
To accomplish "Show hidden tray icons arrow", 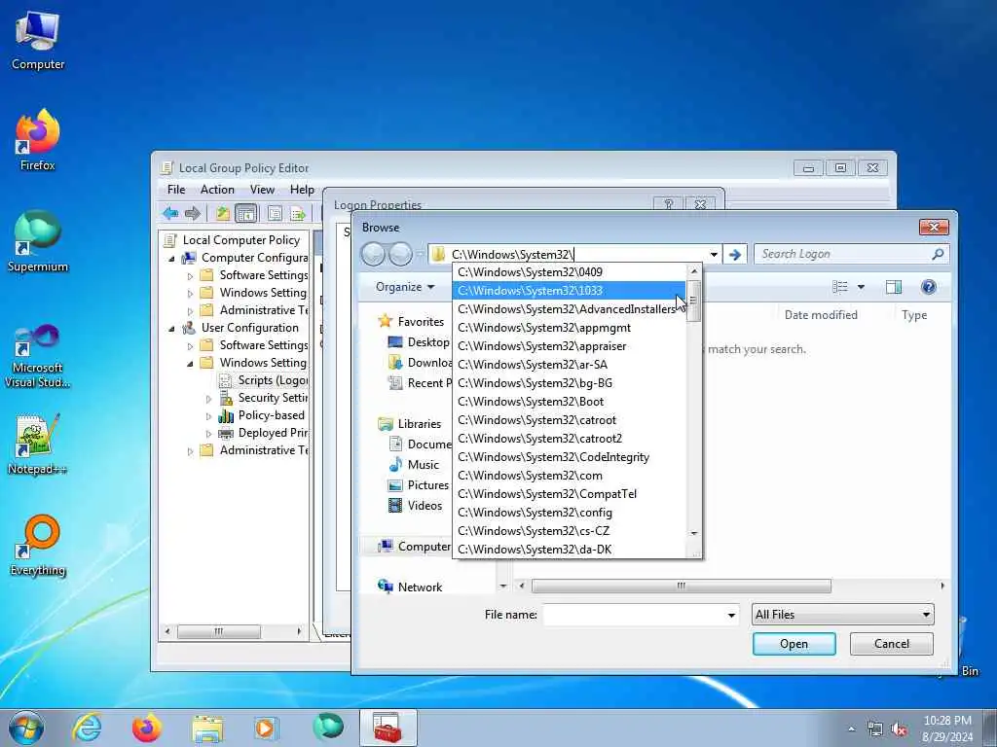I will point(851,729).
